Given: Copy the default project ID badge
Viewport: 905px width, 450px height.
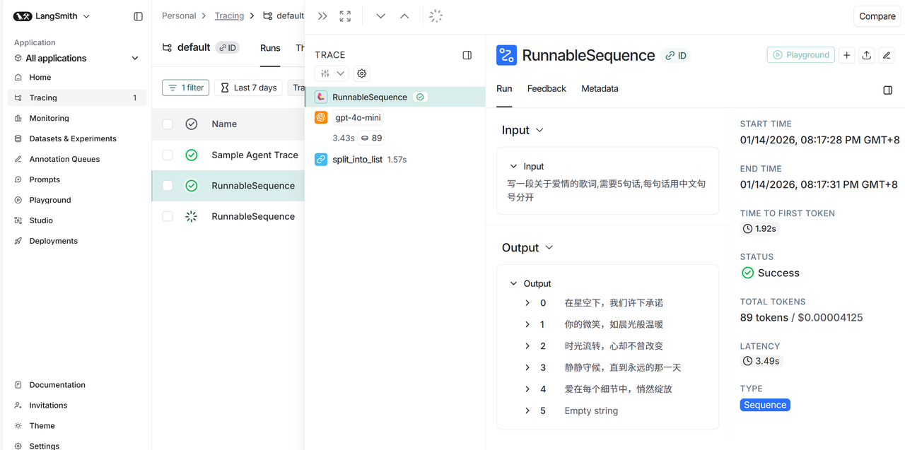Looking at the screenshot, I should [228, 48].
